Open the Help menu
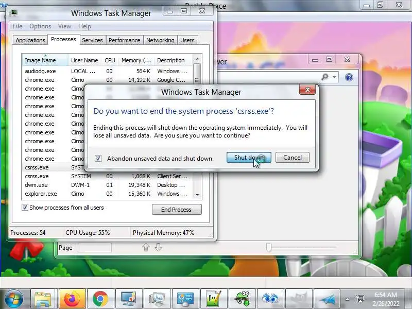The image size is (412, 309). [84, 26]
